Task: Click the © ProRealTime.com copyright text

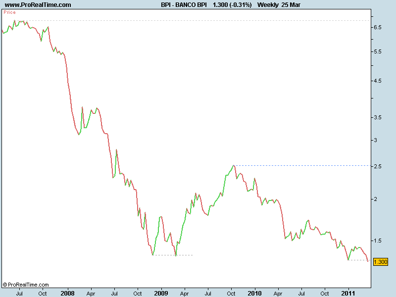Action: click(26, 285)
